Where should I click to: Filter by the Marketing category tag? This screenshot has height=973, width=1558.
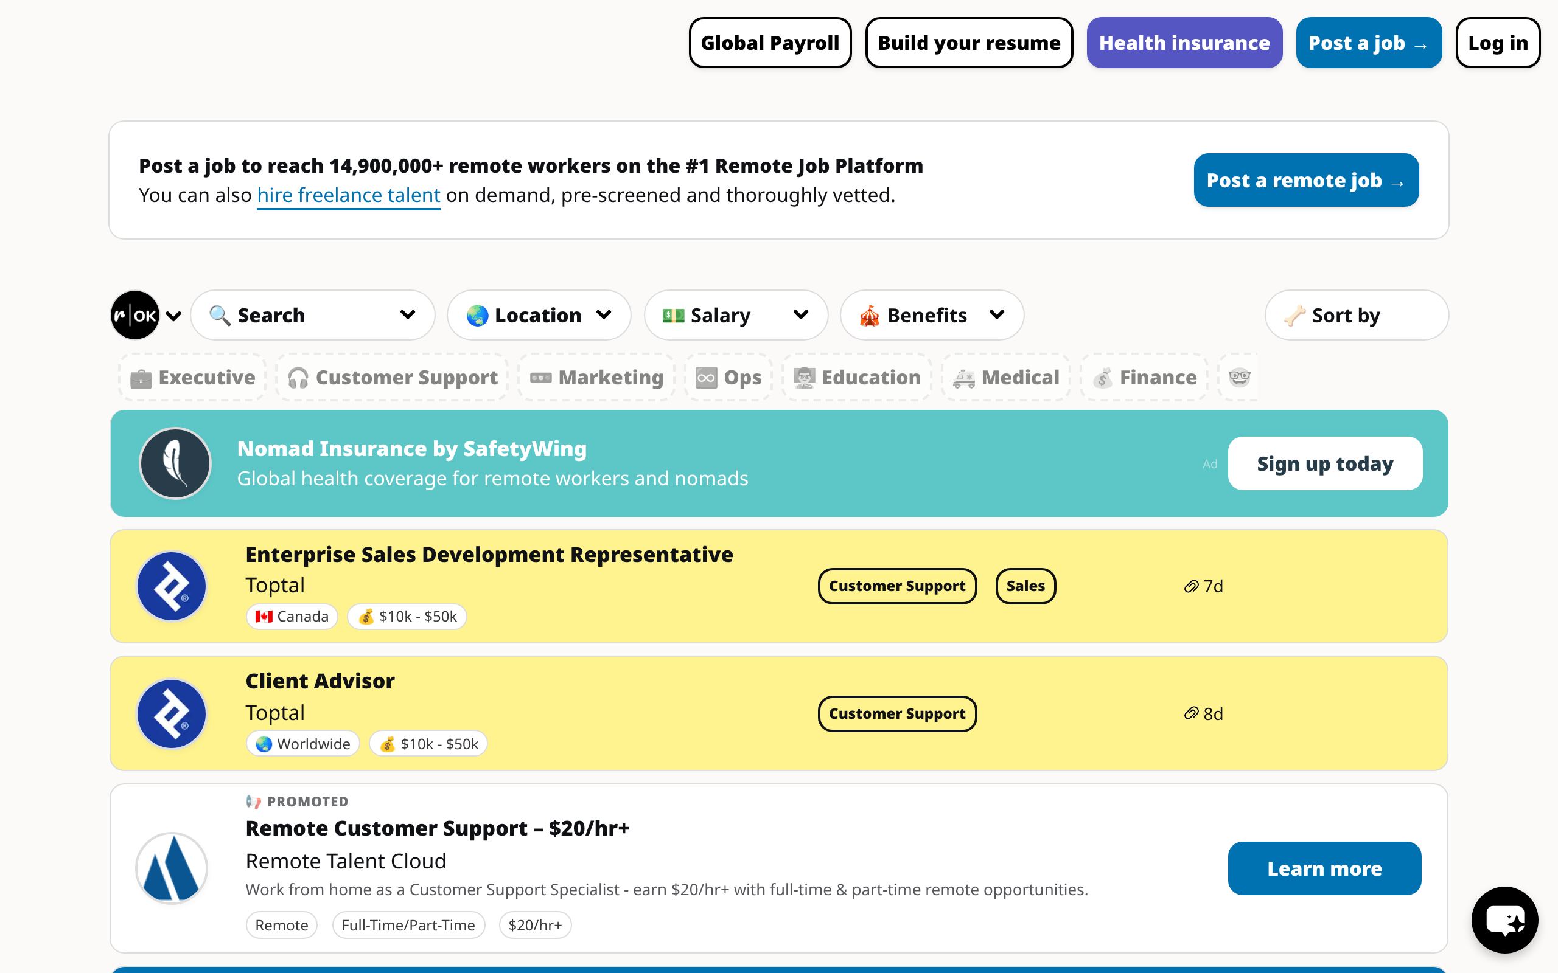(x=597, y=378)
